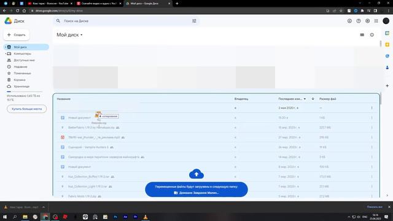
Task: Click the plus add-ons icon in side panel
Action: [x=387, y=86]
